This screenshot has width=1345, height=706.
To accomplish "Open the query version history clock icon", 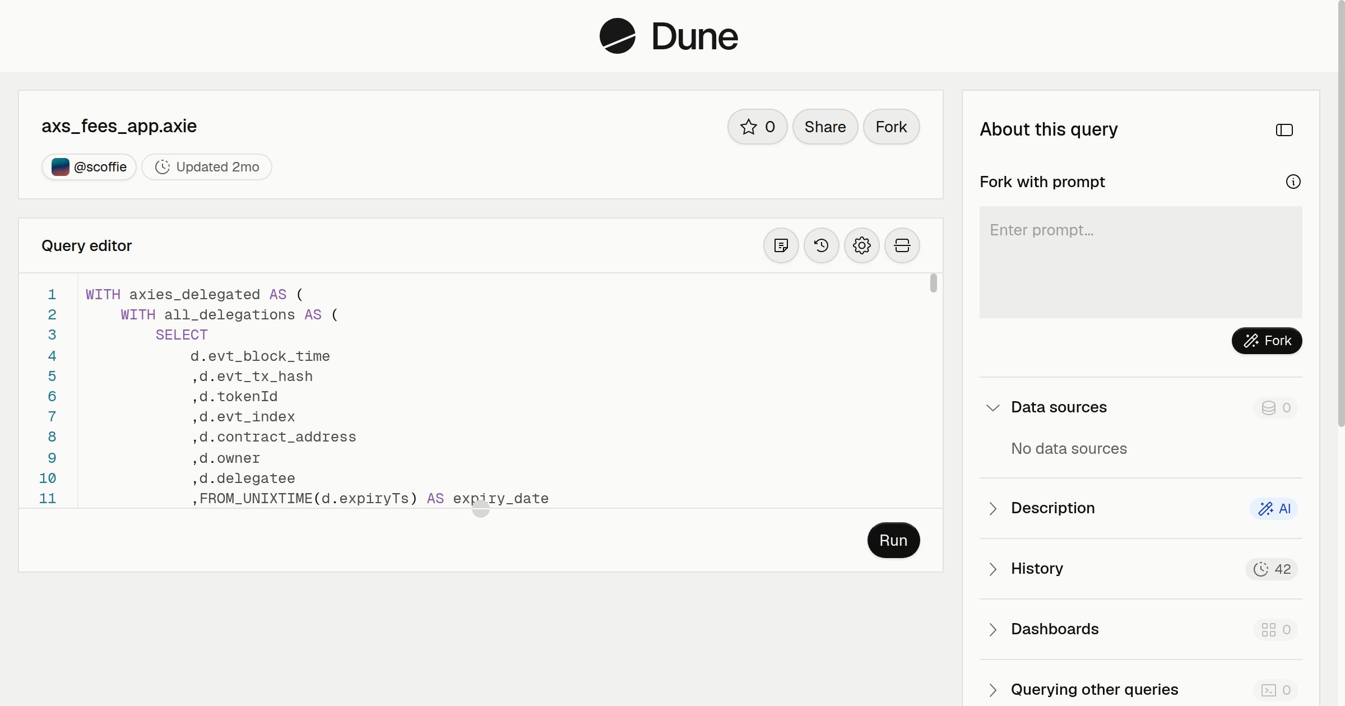I will (821, 245).
